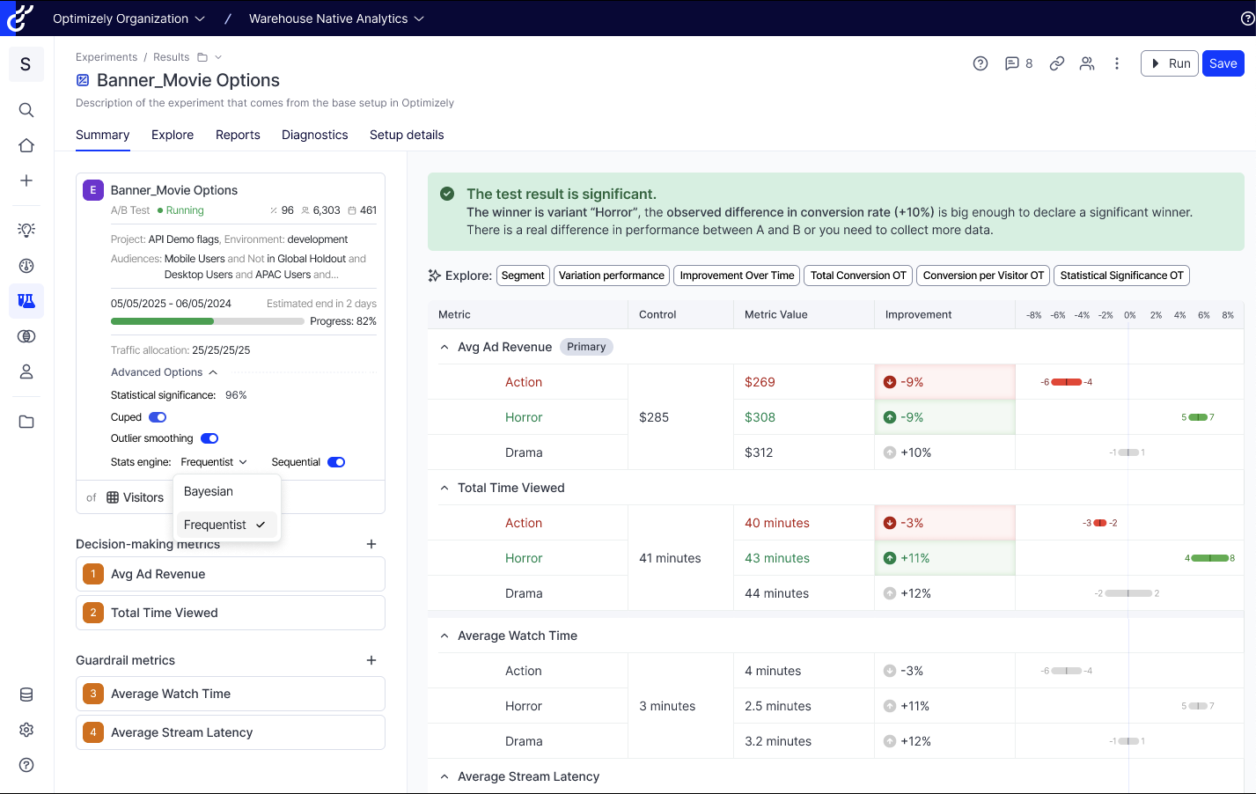Select Bayesian from stats engine dropdown

pyautogui.click(x=209, y=491)
